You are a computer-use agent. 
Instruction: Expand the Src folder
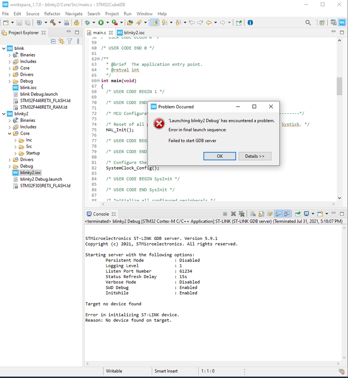(x=16, y=146)
